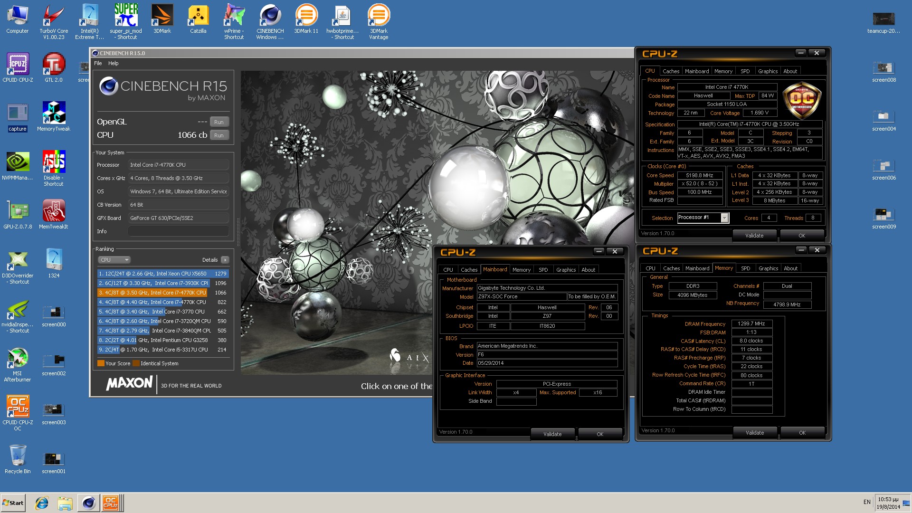Open 3DMark 11 desktop icon
The image size is (912, 513).
point(306,19)
